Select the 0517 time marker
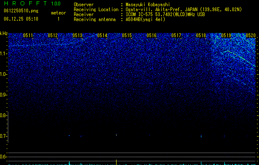Image resolution: width=259 pixels, height=165 pixels. (x=176, y=35)
